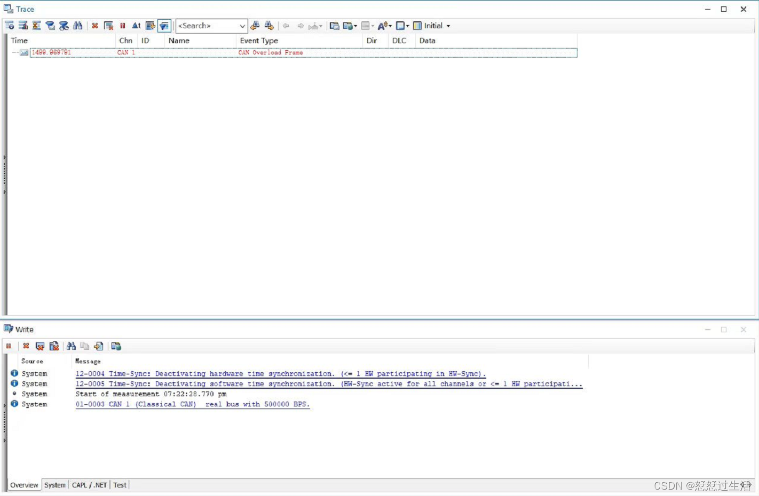Image resolution: width=759 pixels, height=496 pixels.
Task: Clear Write window with red X icon
Action: (26, 346)
